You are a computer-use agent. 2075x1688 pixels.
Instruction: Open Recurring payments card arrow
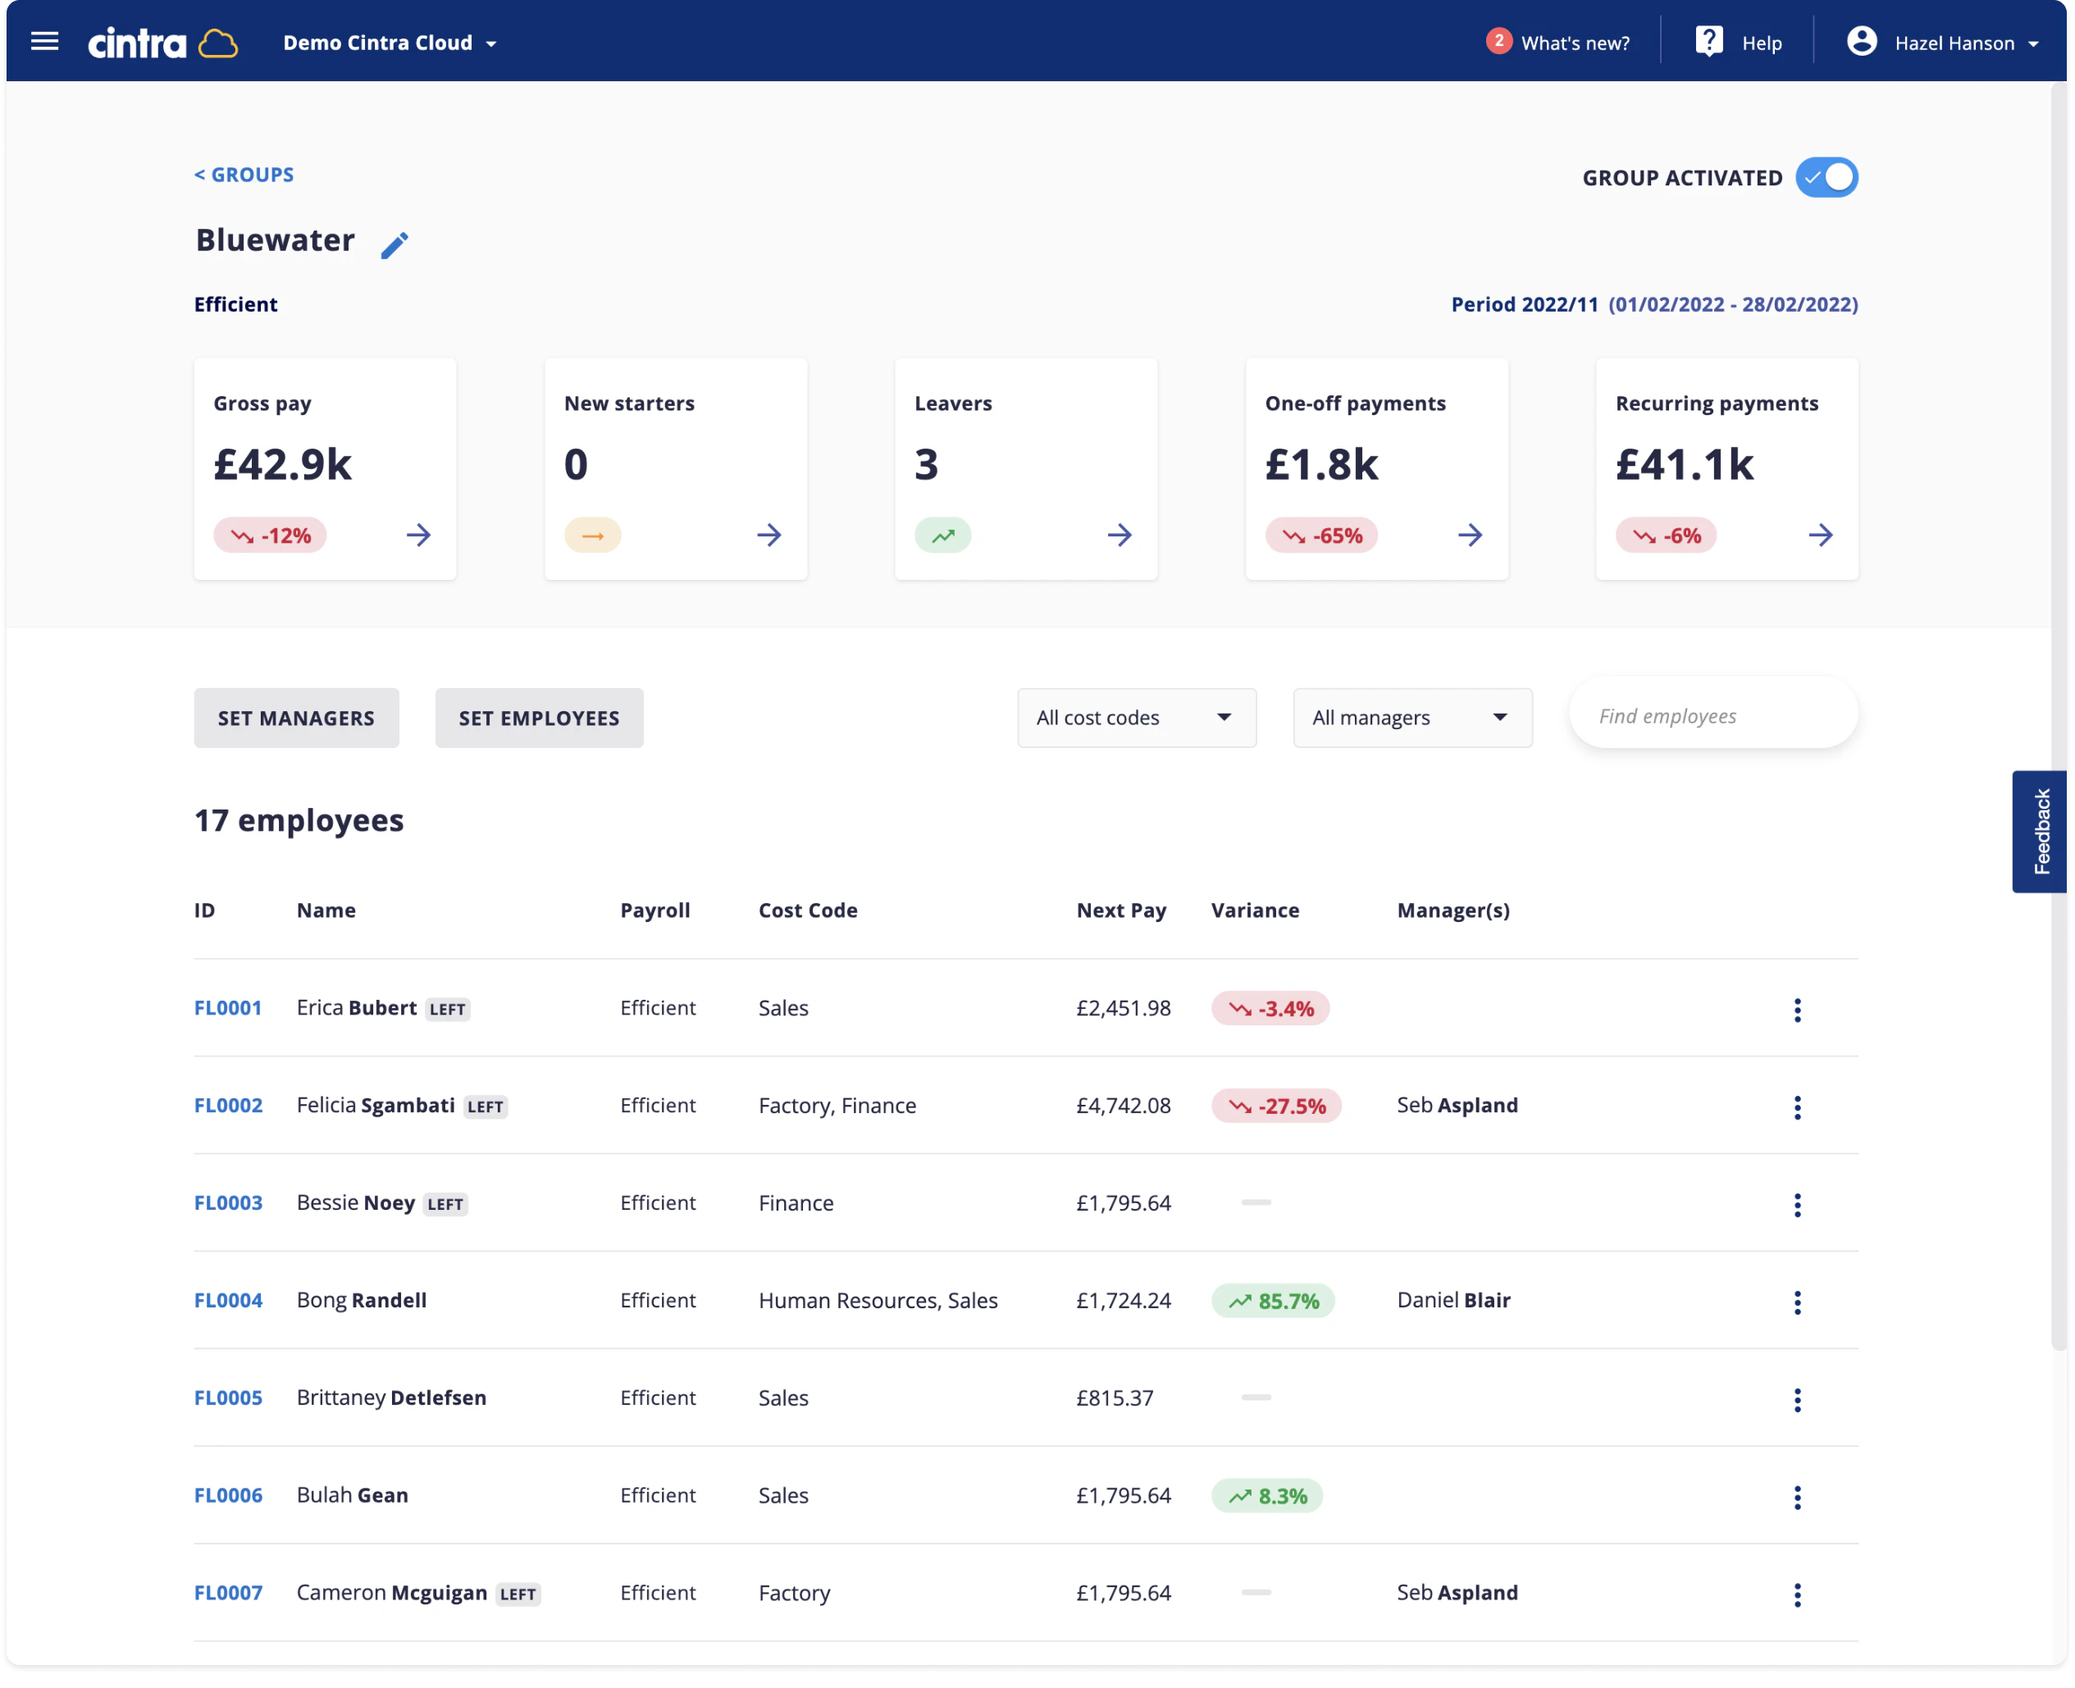click(x=1819, y=535)
